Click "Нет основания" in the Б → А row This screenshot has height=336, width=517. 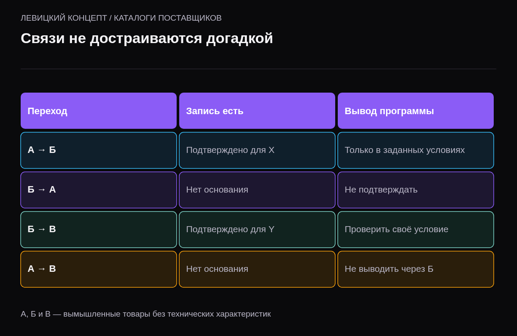pyautogui.click(x=257, y=190)
